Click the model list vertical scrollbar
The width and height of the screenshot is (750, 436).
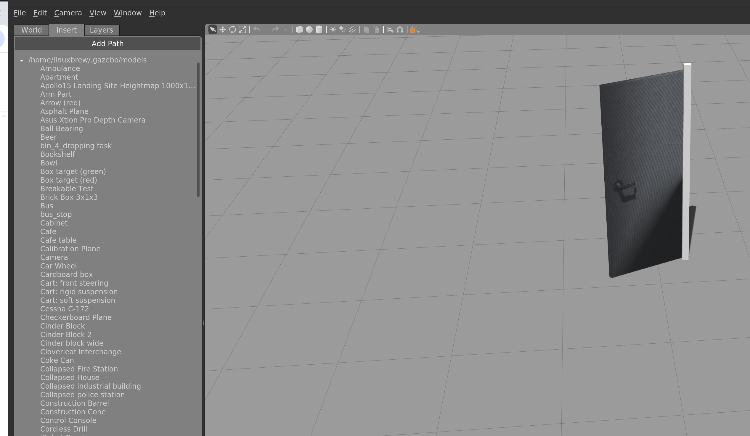point(198,130)
